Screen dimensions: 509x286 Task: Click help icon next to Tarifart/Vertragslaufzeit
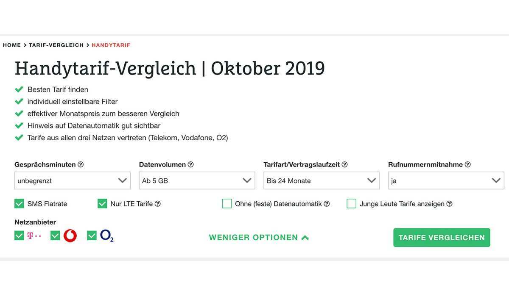tap(344, 164)
